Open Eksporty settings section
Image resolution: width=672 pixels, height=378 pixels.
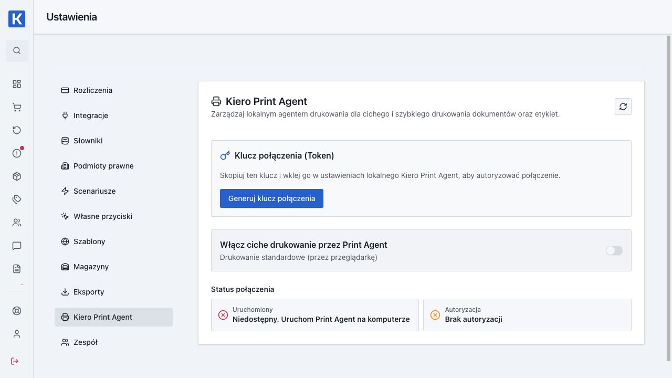[x=113, y=292]
